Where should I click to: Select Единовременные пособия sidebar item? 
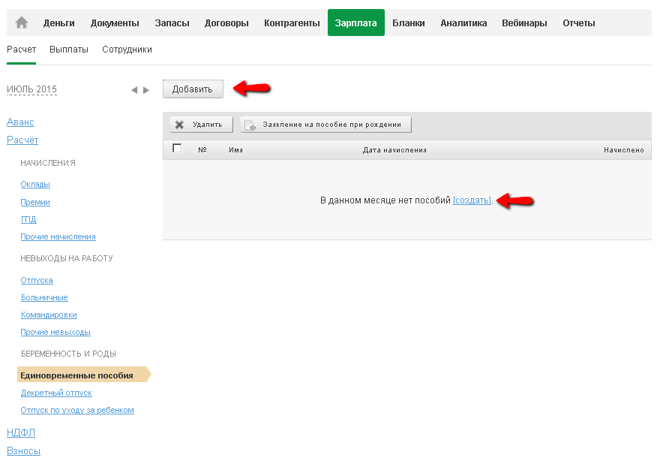(x=84, y=375)
